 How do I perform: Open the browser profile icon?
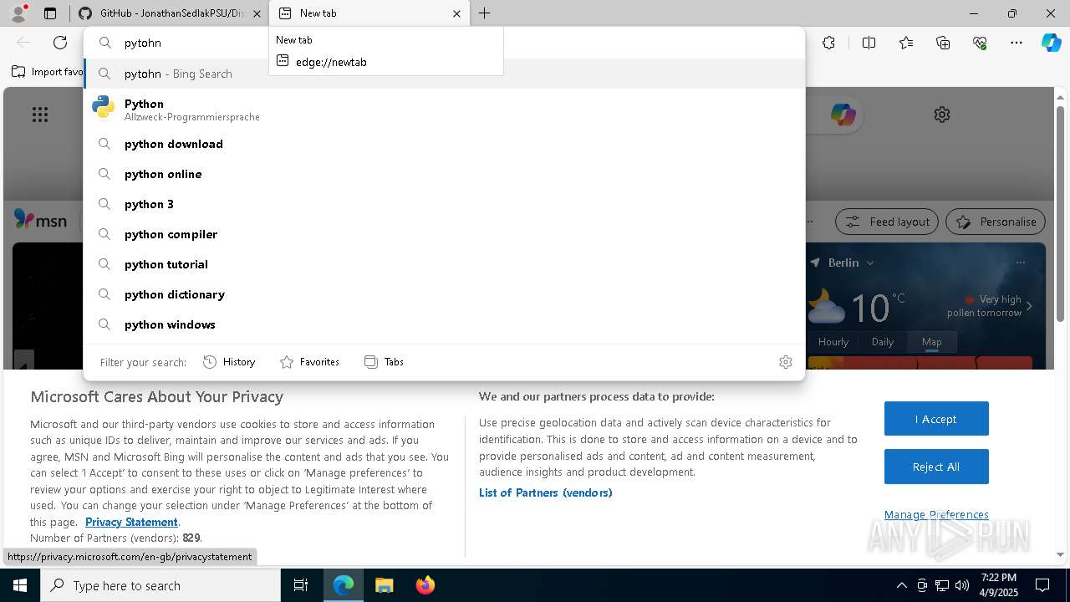18,13
